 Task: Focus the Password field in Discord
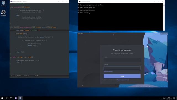pos(122,68)
